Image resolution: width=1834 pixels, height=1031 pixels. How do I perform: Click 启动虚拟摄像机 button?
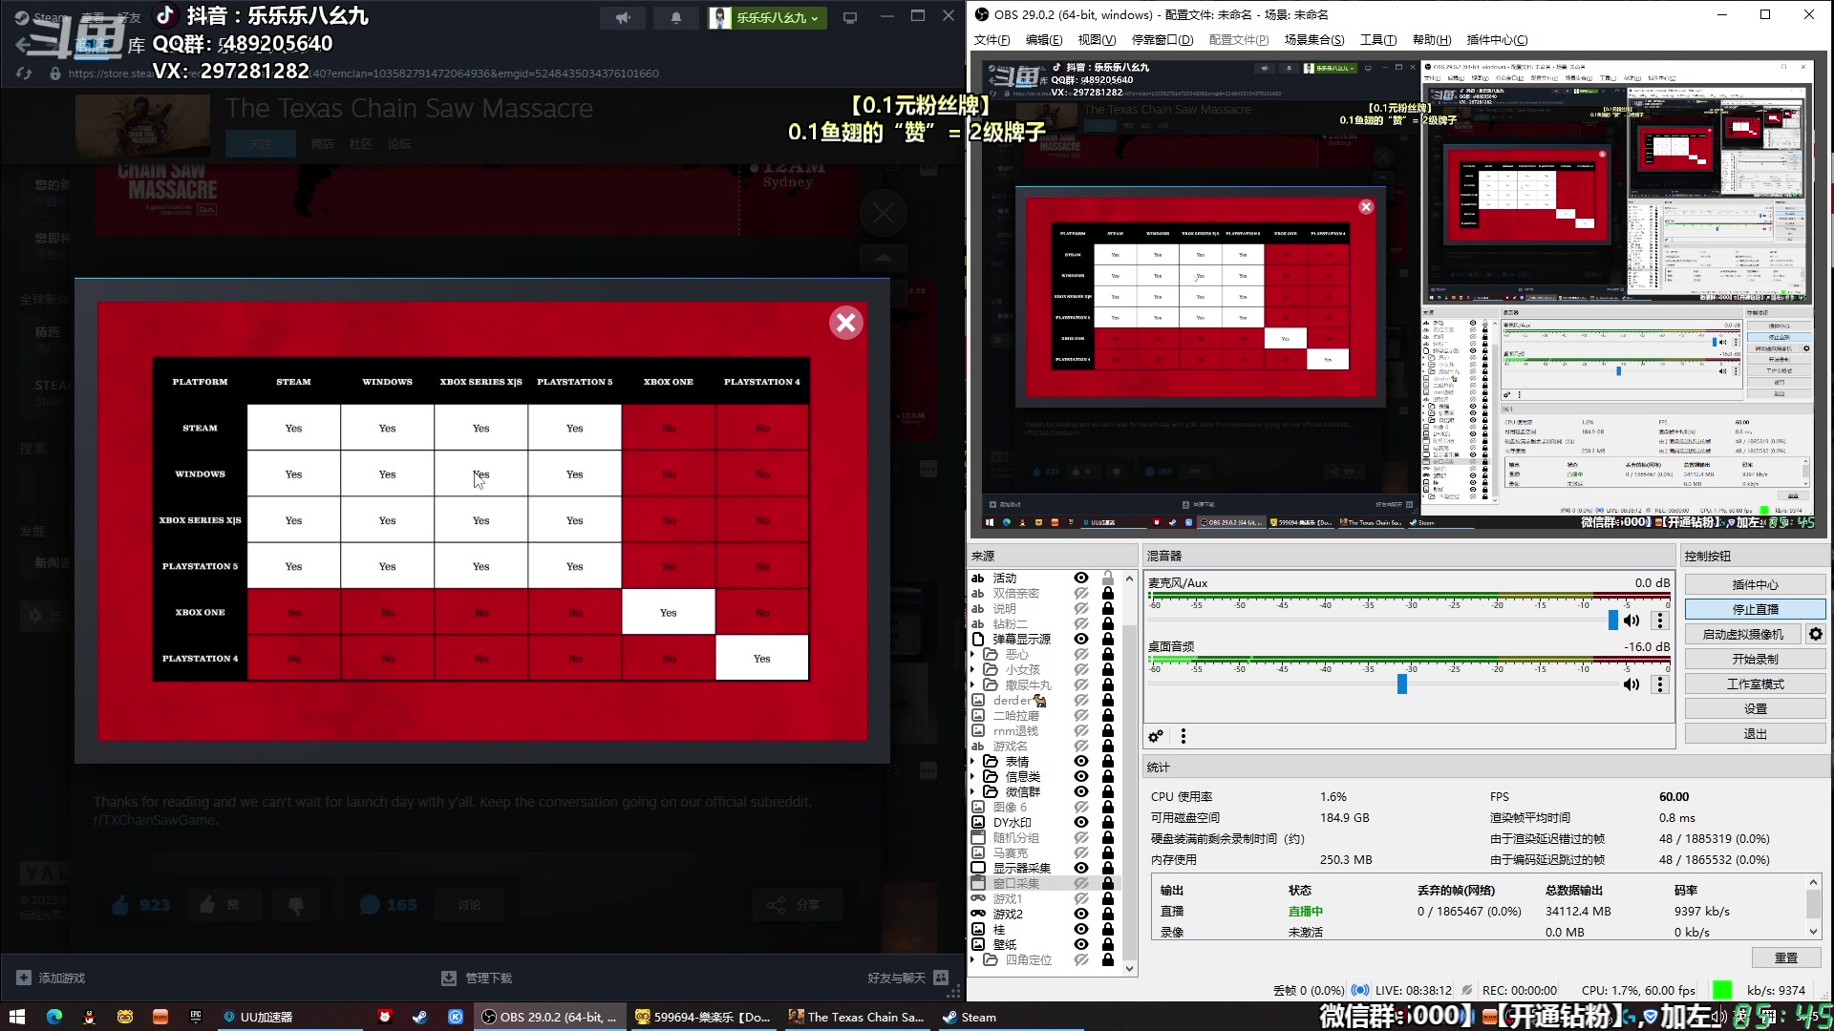tap(1742, 634)
